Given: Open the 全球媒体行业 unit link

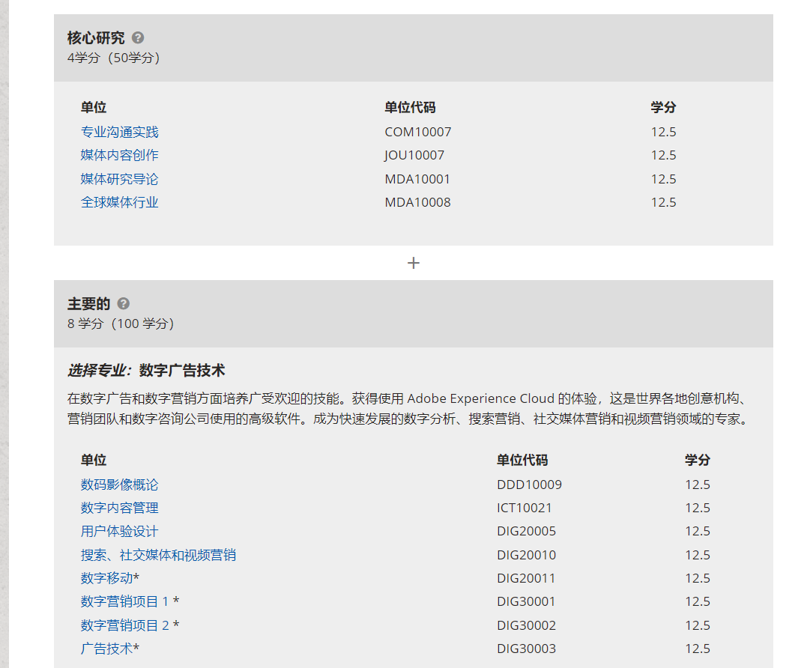Looking at the screenshot, I should [120, 202].
